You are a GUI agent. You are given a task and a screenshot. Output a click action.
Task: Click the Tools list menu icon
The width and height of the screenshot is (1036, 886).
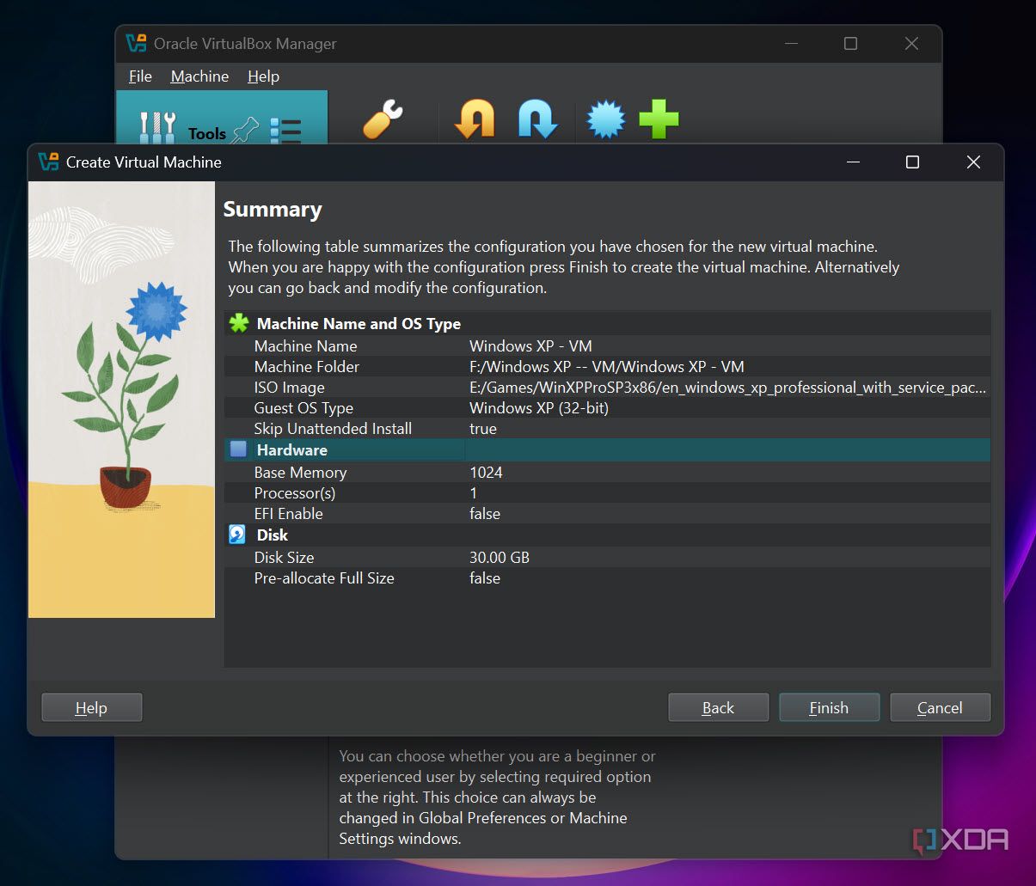coord(285,131)
